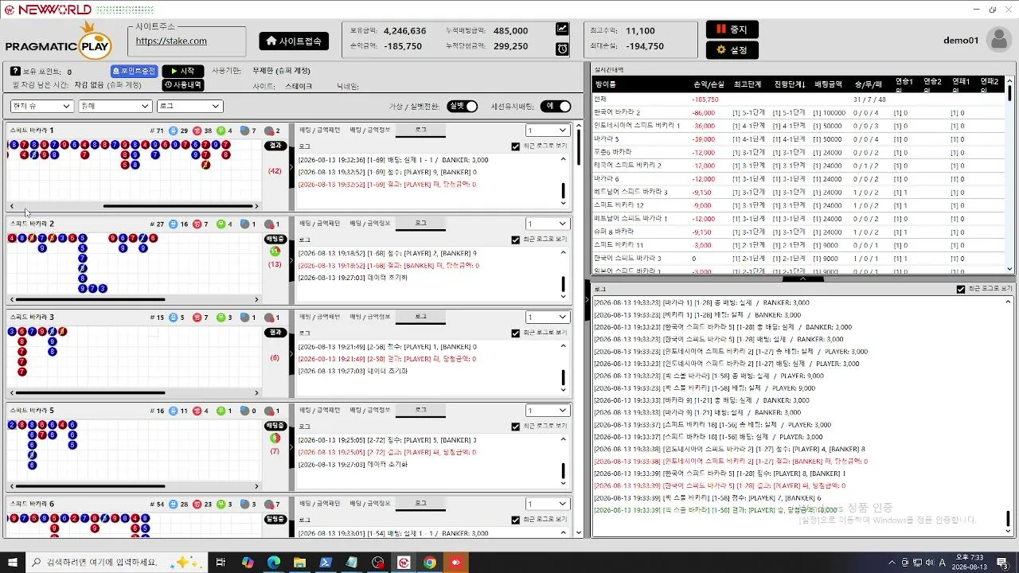This screenshot has width=1019, height=573.
Task: Click the 사이트접속 button
Action: pos(294,41)
